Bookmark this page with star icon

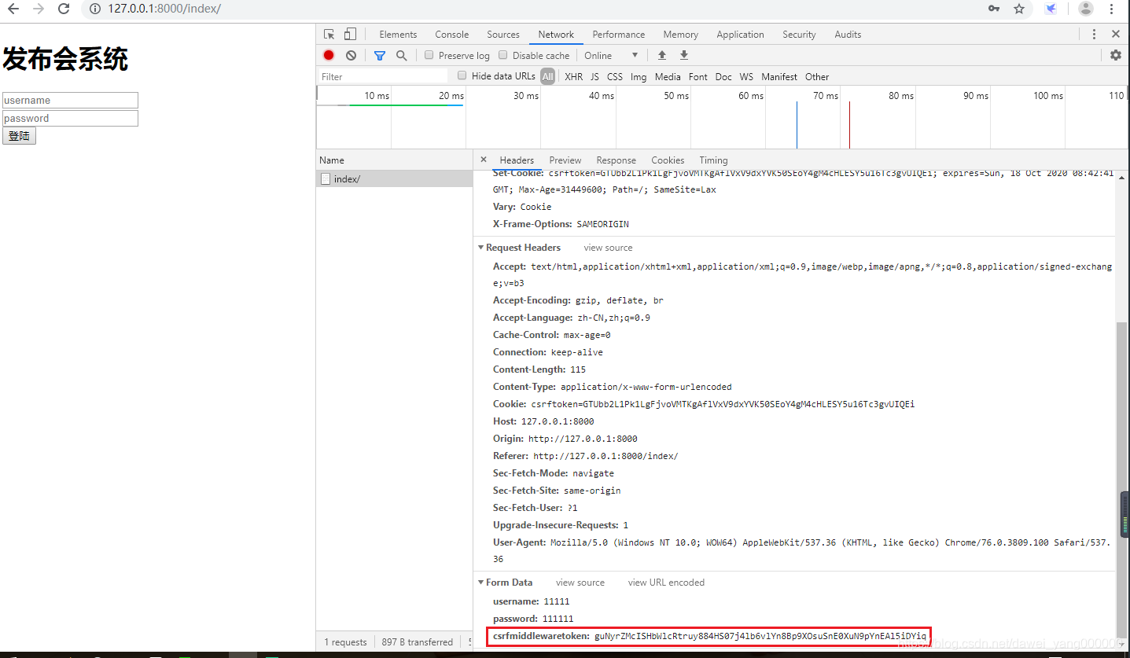(1019, 9)
